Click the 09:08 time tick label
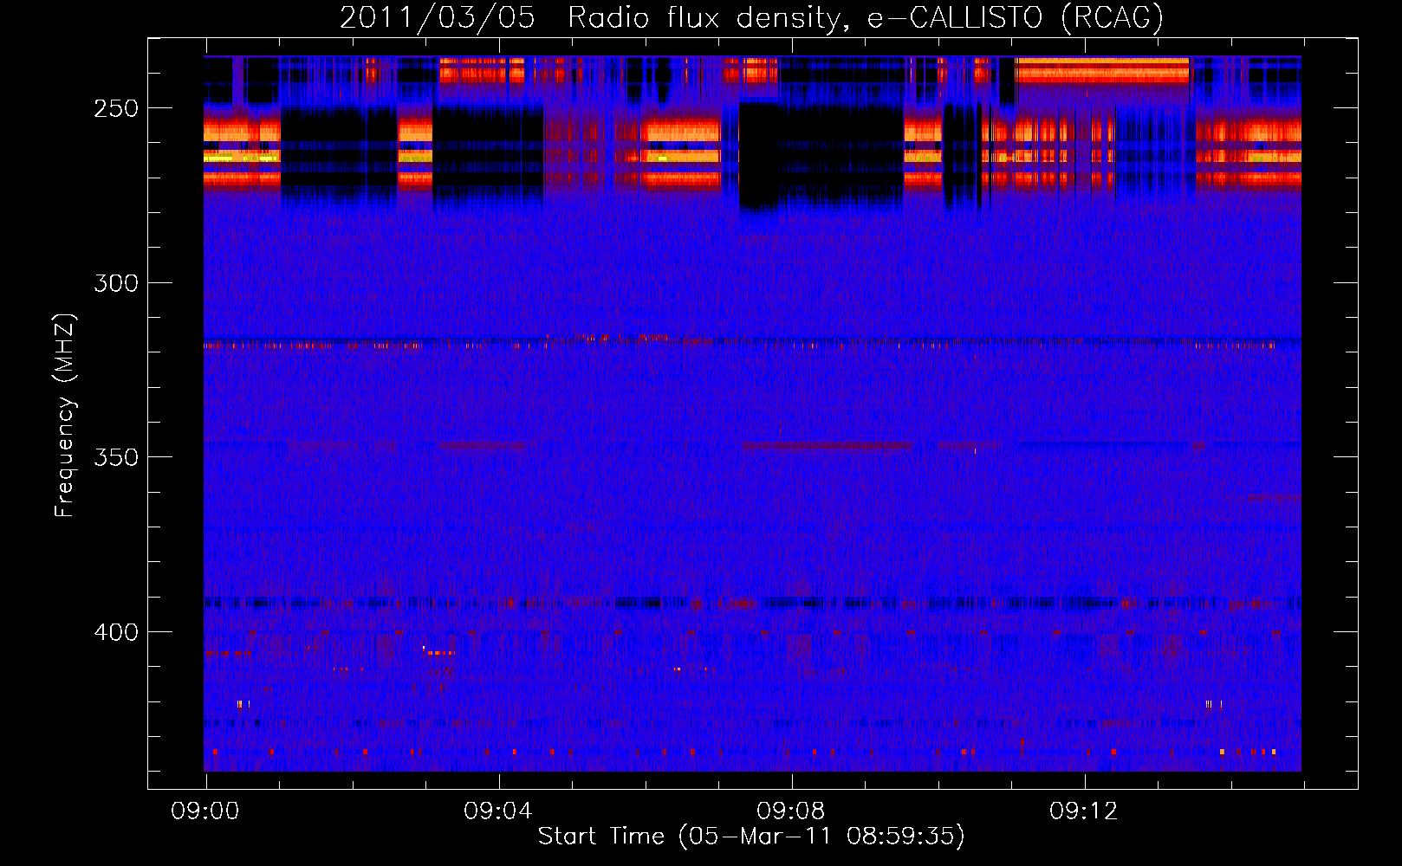The width and height of the screenshot is (1402, 866). pyautogui.click(x=791, y=811)
